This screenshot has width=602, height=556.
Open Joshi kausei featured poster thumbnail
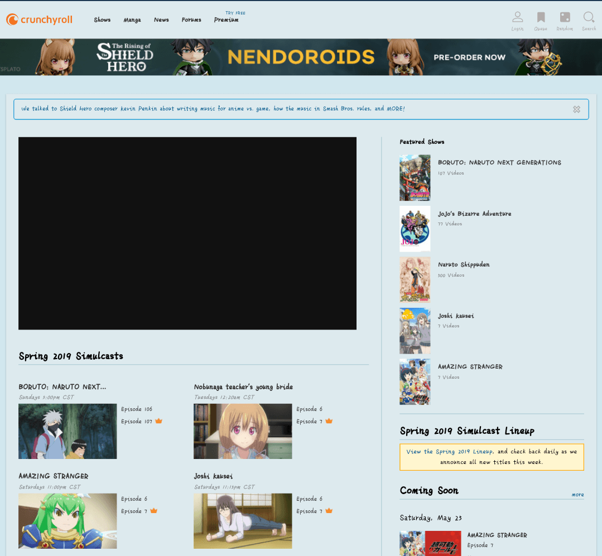coord(415,331)
